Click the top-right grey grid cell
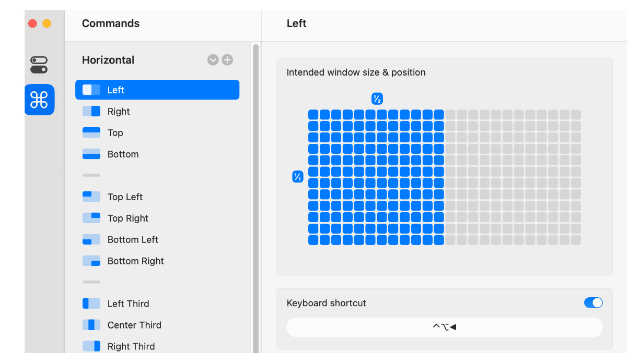 [576, 115]
